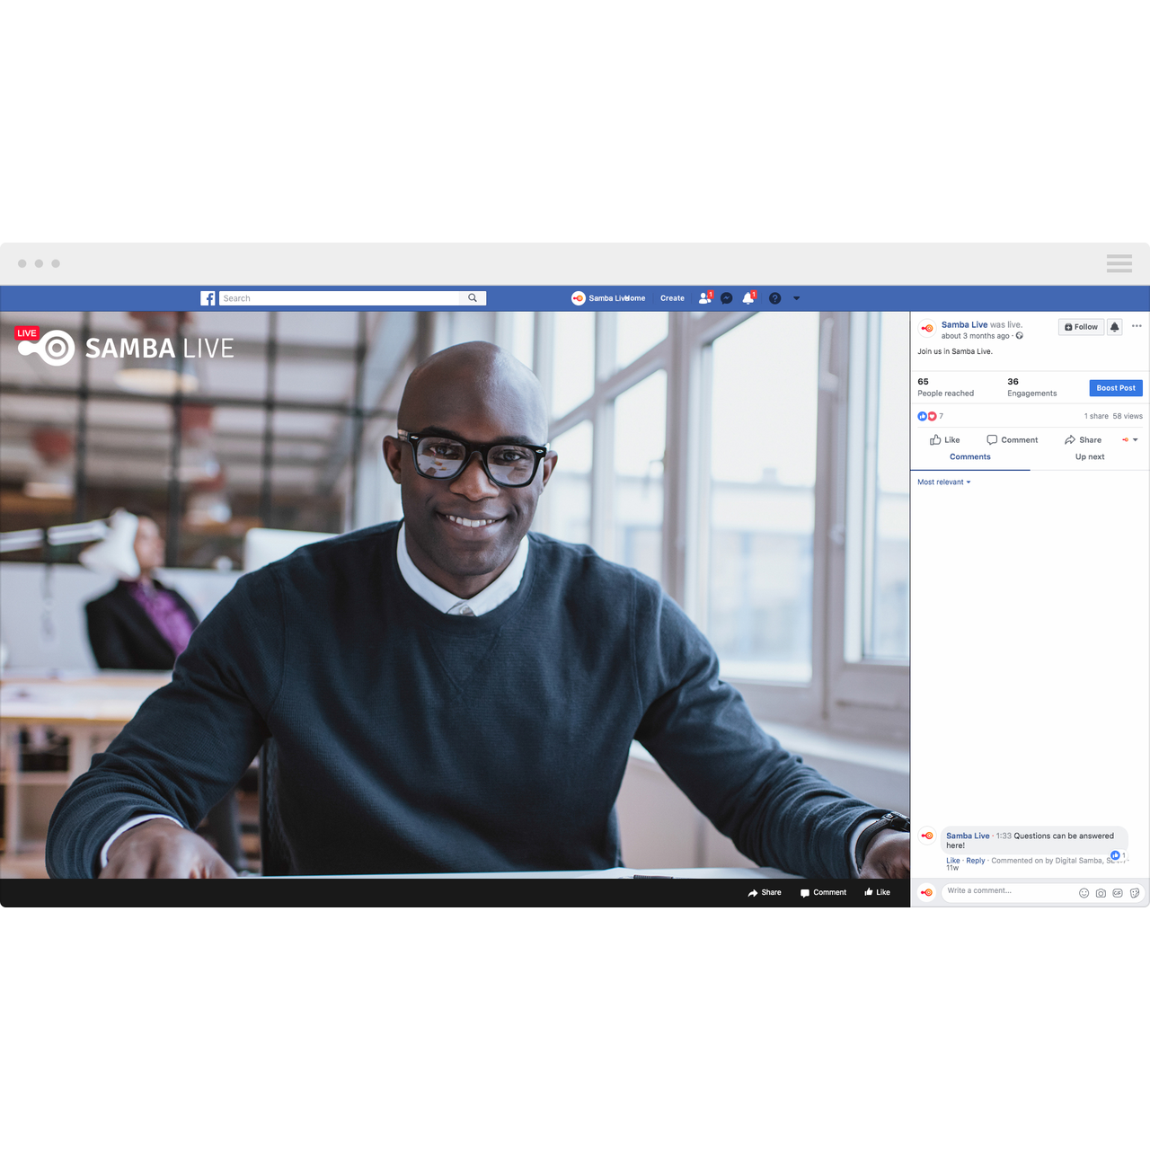
Task: Expand the Most relevant sorting dropdown
Action: coord(943,482)
